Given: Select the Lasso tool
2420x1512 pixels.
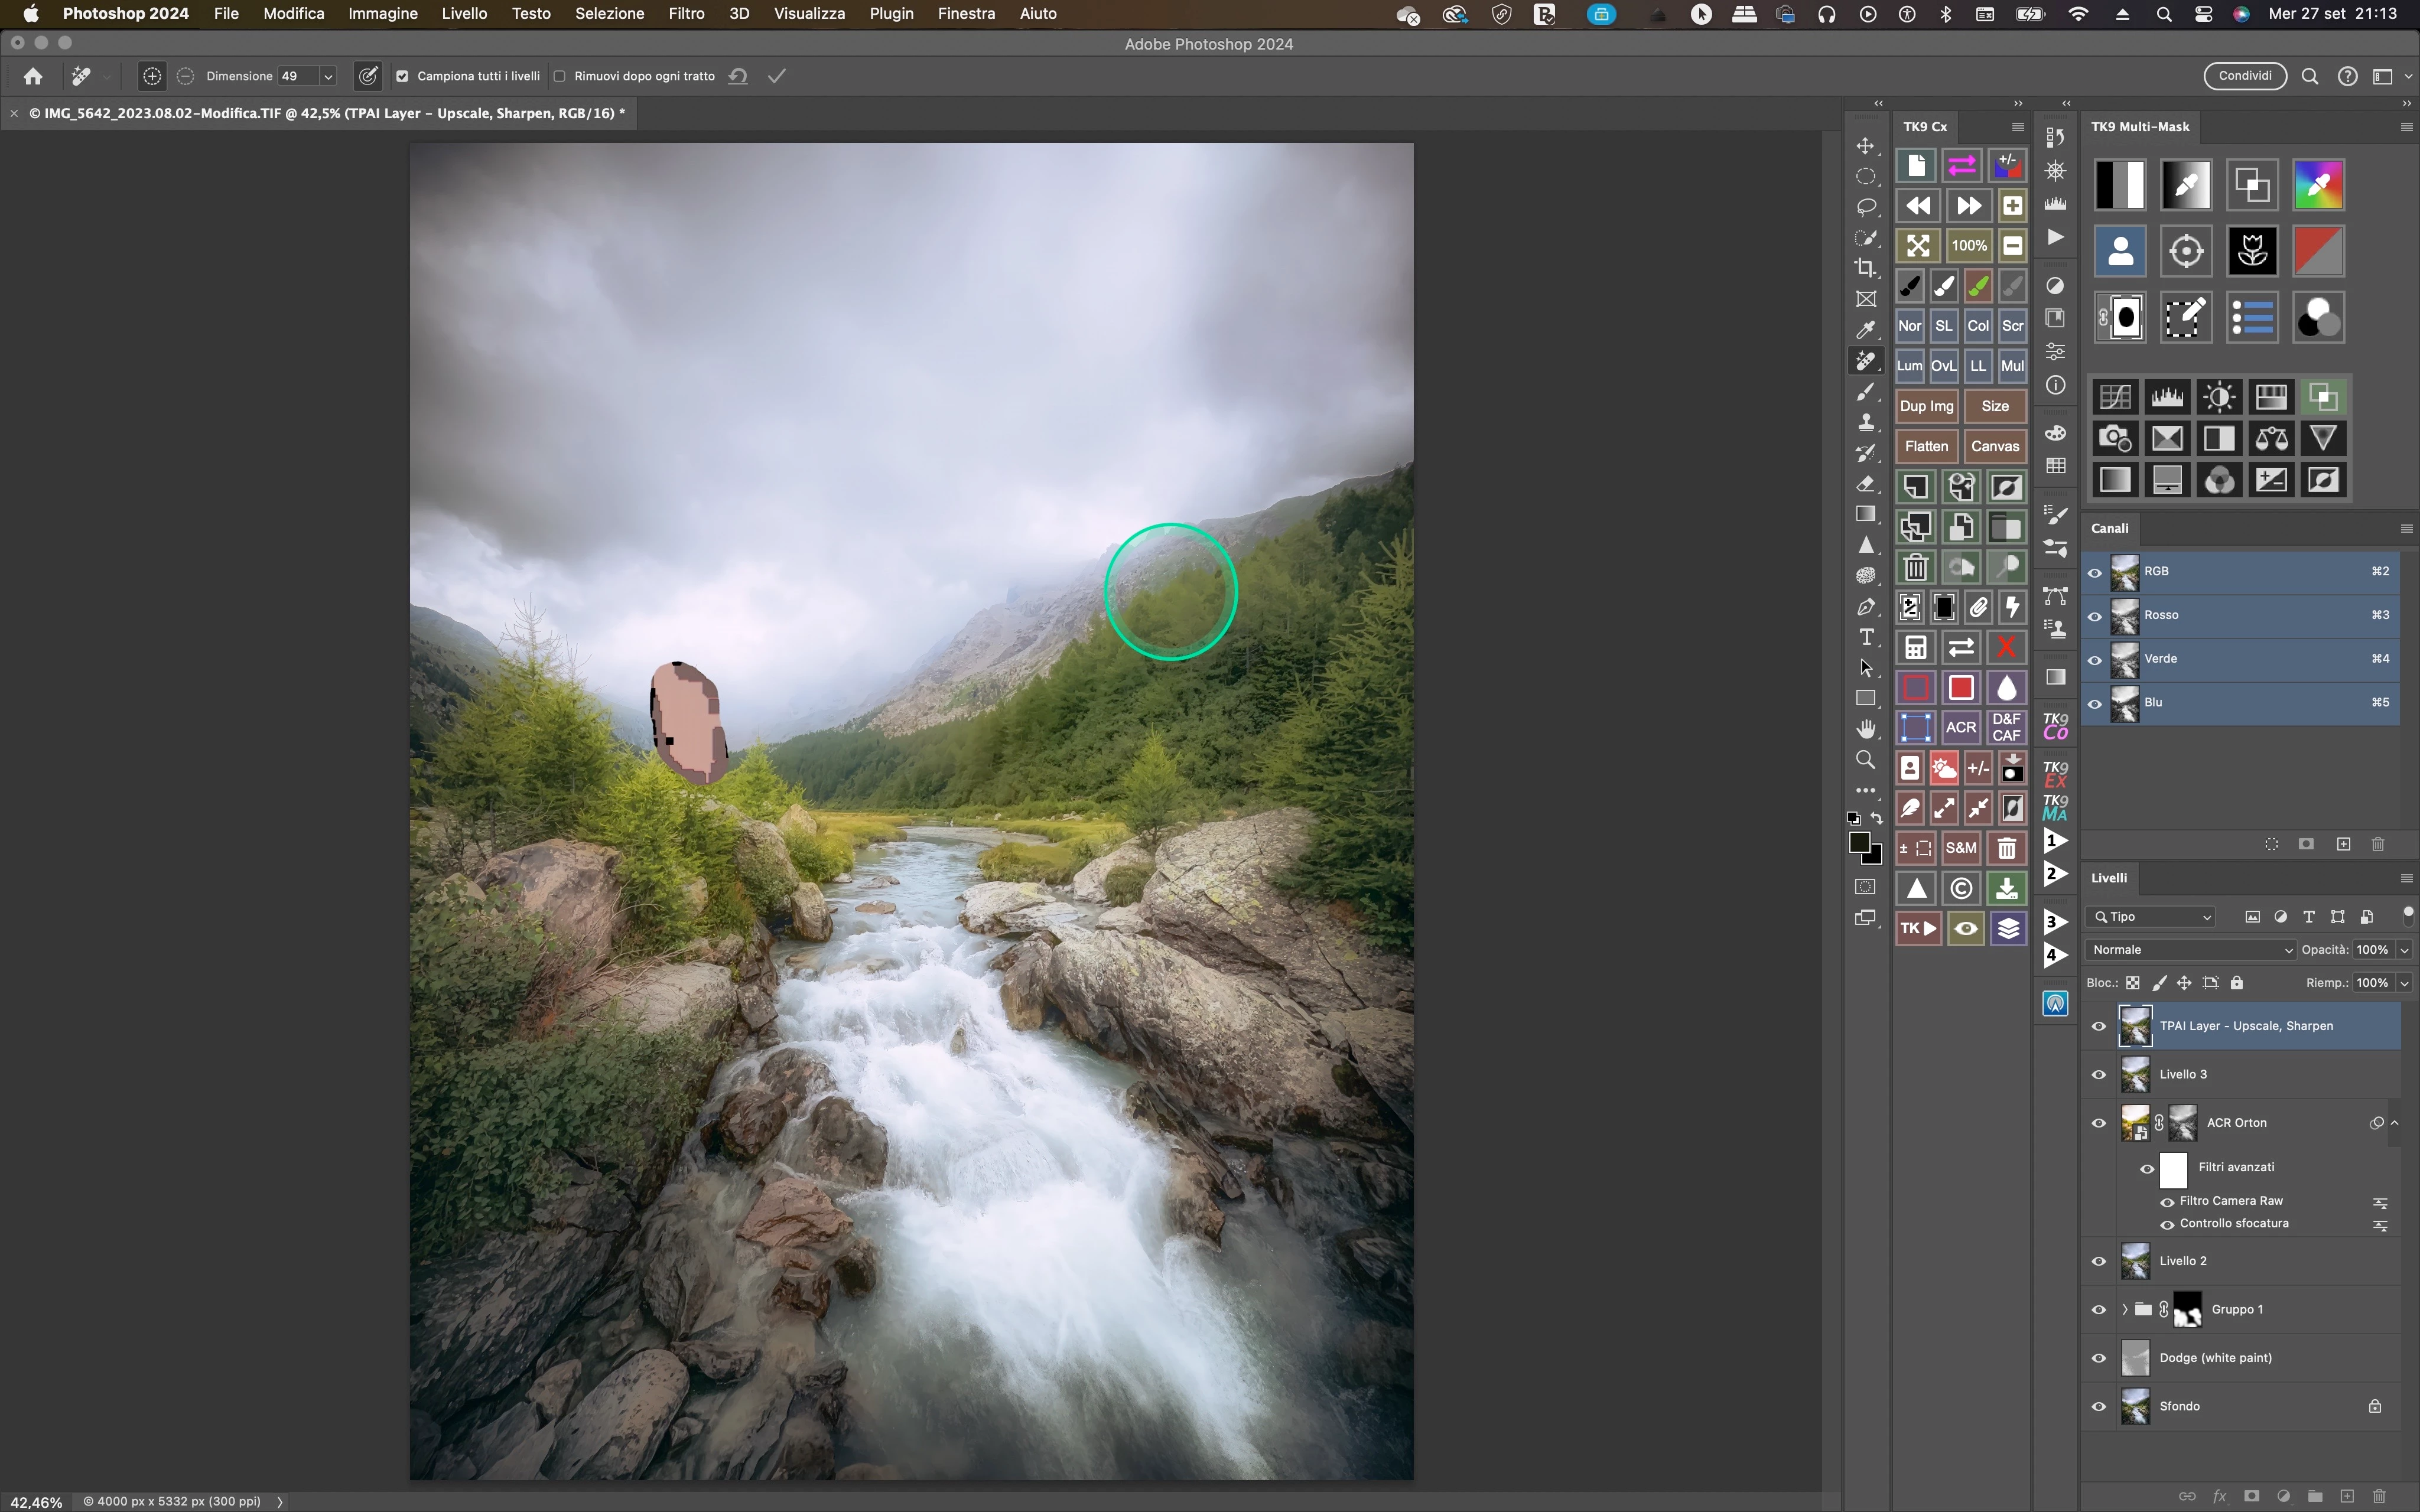Looking at the screenshot, I should click(1865, 207).
